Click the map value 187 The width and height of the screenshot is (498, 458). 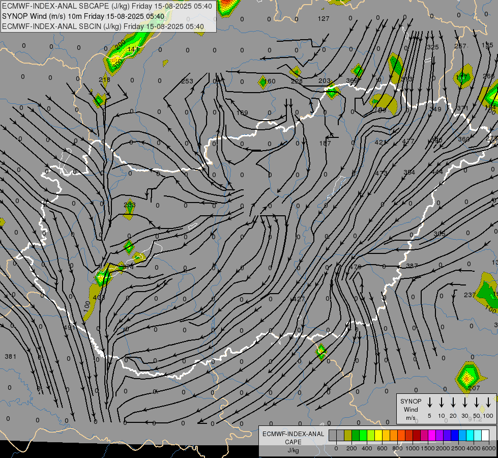[325, 144]
